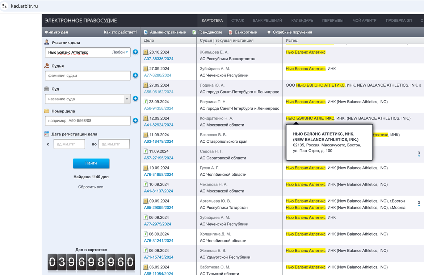This screenshot has width=424, height=275.
Task: Click the Административные filter icon
Action: (146, 32)
